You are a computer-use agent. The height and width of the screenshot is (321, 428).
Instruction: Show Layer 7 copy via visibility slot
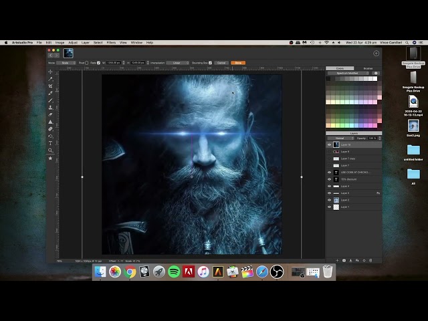[330, 158]
